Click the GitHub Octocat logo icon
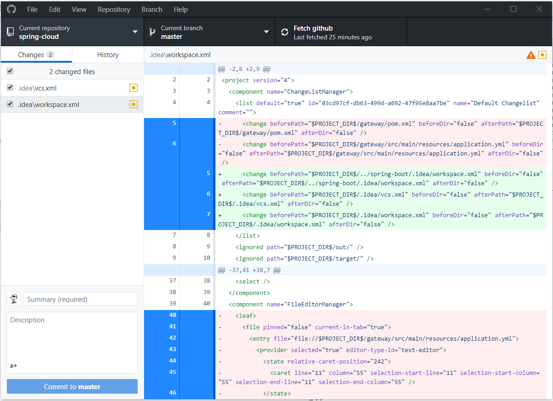Image resolution: width=553 pixels, height=401 pixels. (x=11, y=9)
